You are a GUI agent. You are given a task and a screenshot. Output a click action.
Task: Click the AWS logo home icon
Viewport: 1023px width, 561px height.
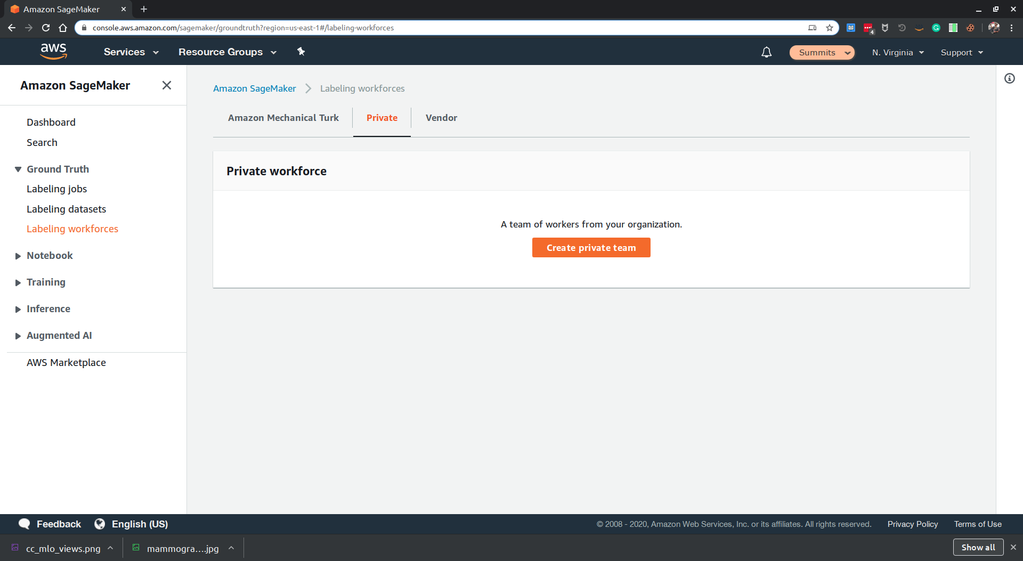[x=53, y=52]
